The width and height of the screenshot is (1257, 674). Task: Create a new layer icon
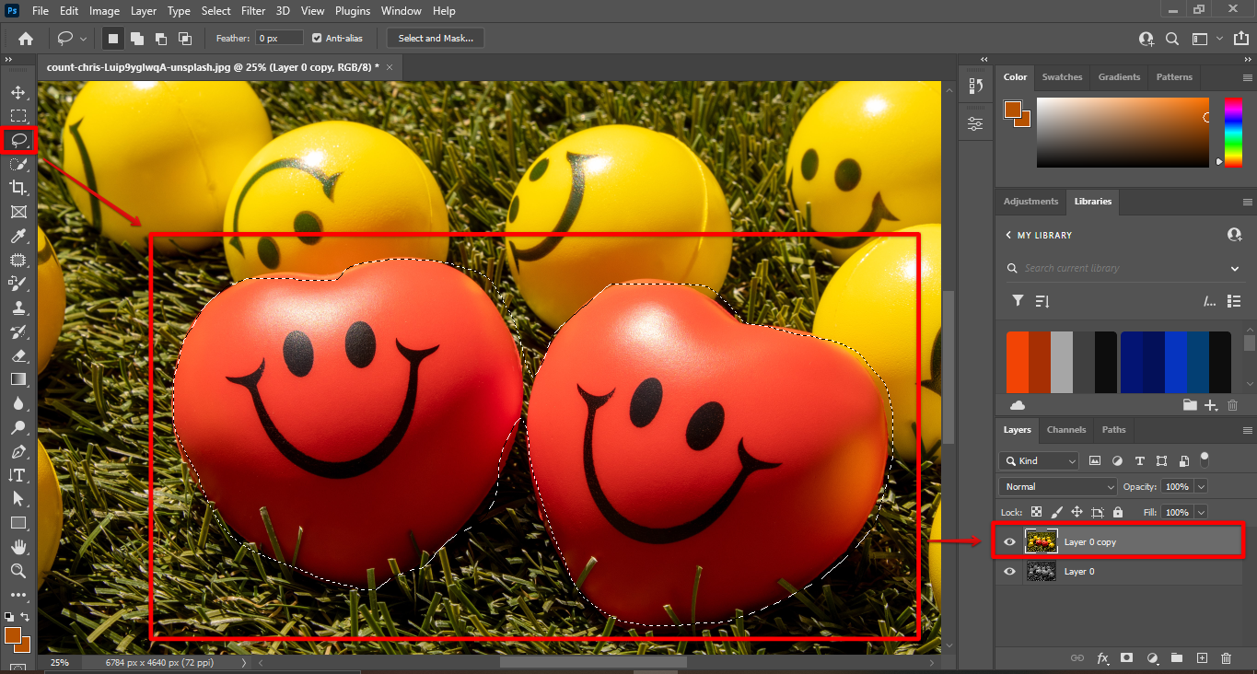point(1202,658)
